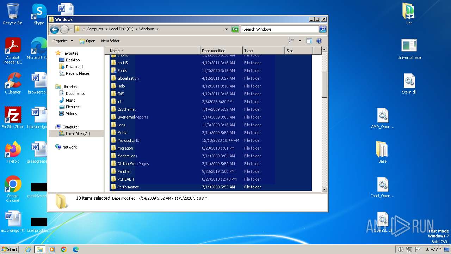Open the Music library
Image resolution: width=451 pixels, height=254 pixels.
[70, 100]
